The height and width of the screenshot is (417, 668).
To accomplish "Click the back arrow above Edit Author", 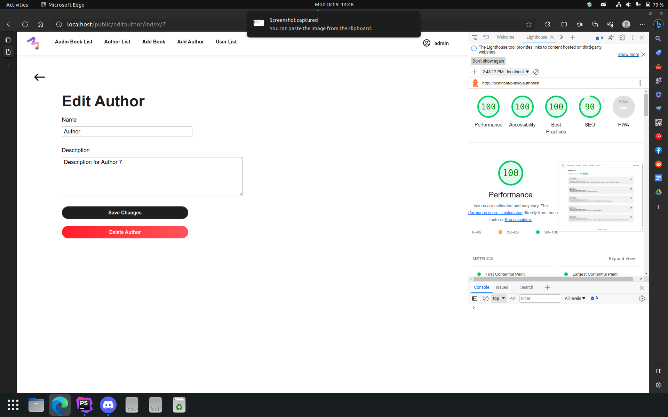I will 40,77.
